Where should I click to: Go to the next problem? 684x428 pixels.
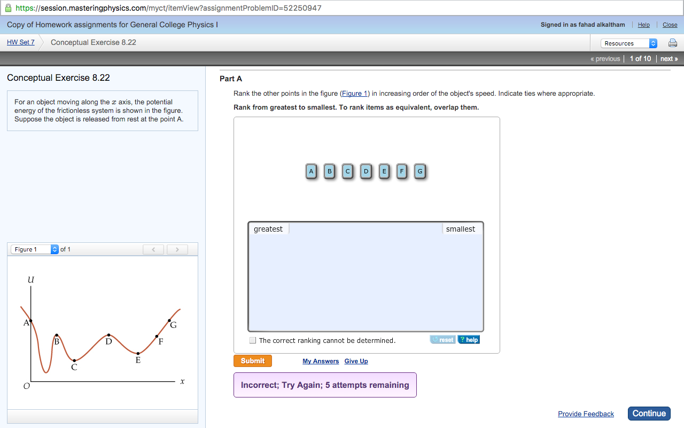(669, 59)
